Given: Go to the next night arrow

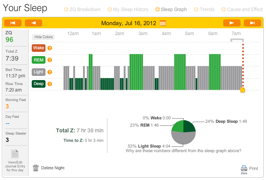Looking at the screenshot, I should [232, 23].
